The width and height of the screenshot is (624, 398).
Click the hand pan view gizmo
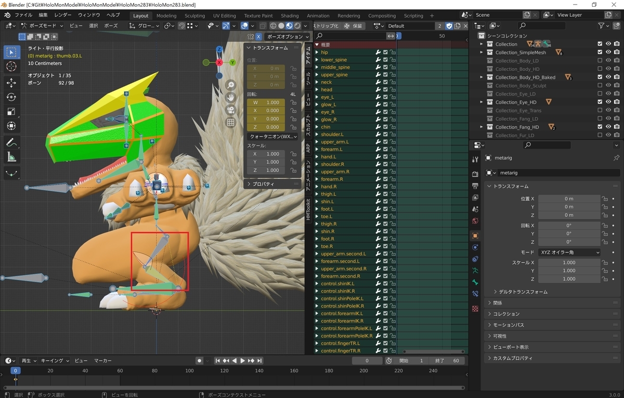pyautogui.click(x=231, y=98)
